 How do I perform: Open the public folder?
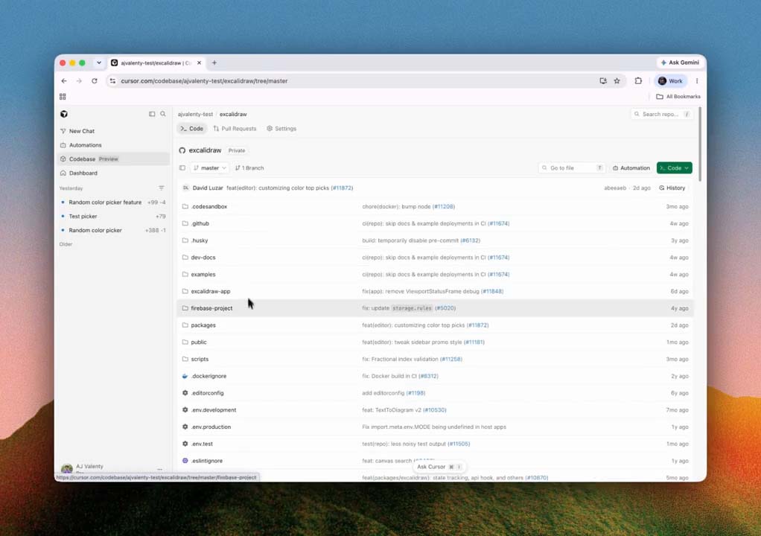(199, 342)
